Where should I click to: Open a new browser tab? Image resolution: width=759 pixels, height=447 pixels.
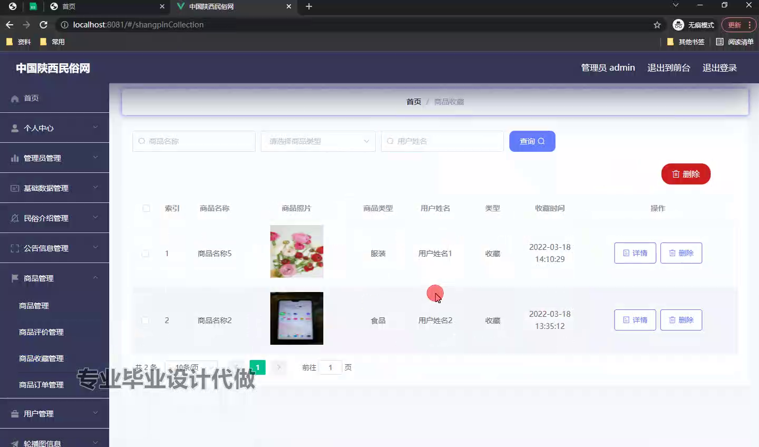pyautogui.click(x=309, y=6)
